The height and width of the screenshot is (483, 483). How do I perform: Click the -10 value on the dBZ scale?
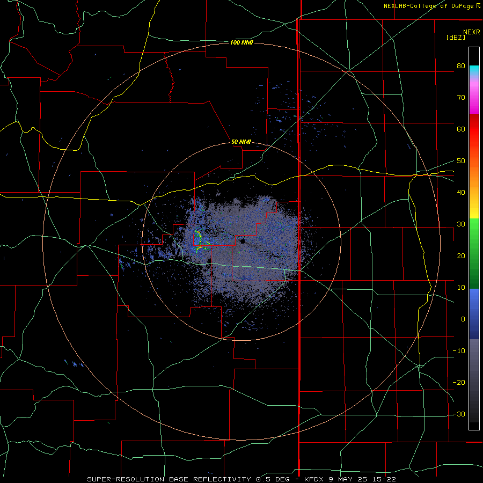tap(459, 351)
